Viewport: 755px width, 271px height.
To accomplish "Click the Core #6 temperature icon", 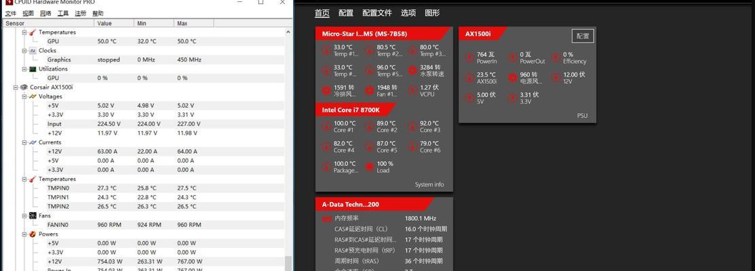I will click(x=412, y=146).
